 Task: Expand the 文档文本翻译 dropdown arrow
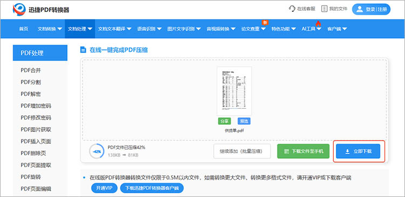pos(129,29)
